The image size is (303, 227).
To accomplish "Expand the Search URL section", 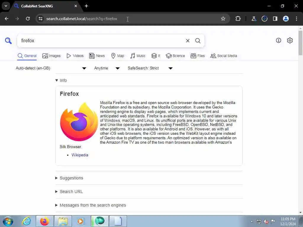I will click(x=69, y=192).
